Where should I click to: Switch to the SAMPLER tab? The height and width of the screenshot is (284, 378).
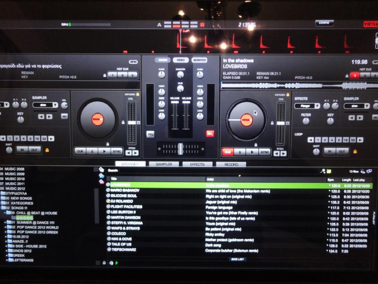pos(163,164)
